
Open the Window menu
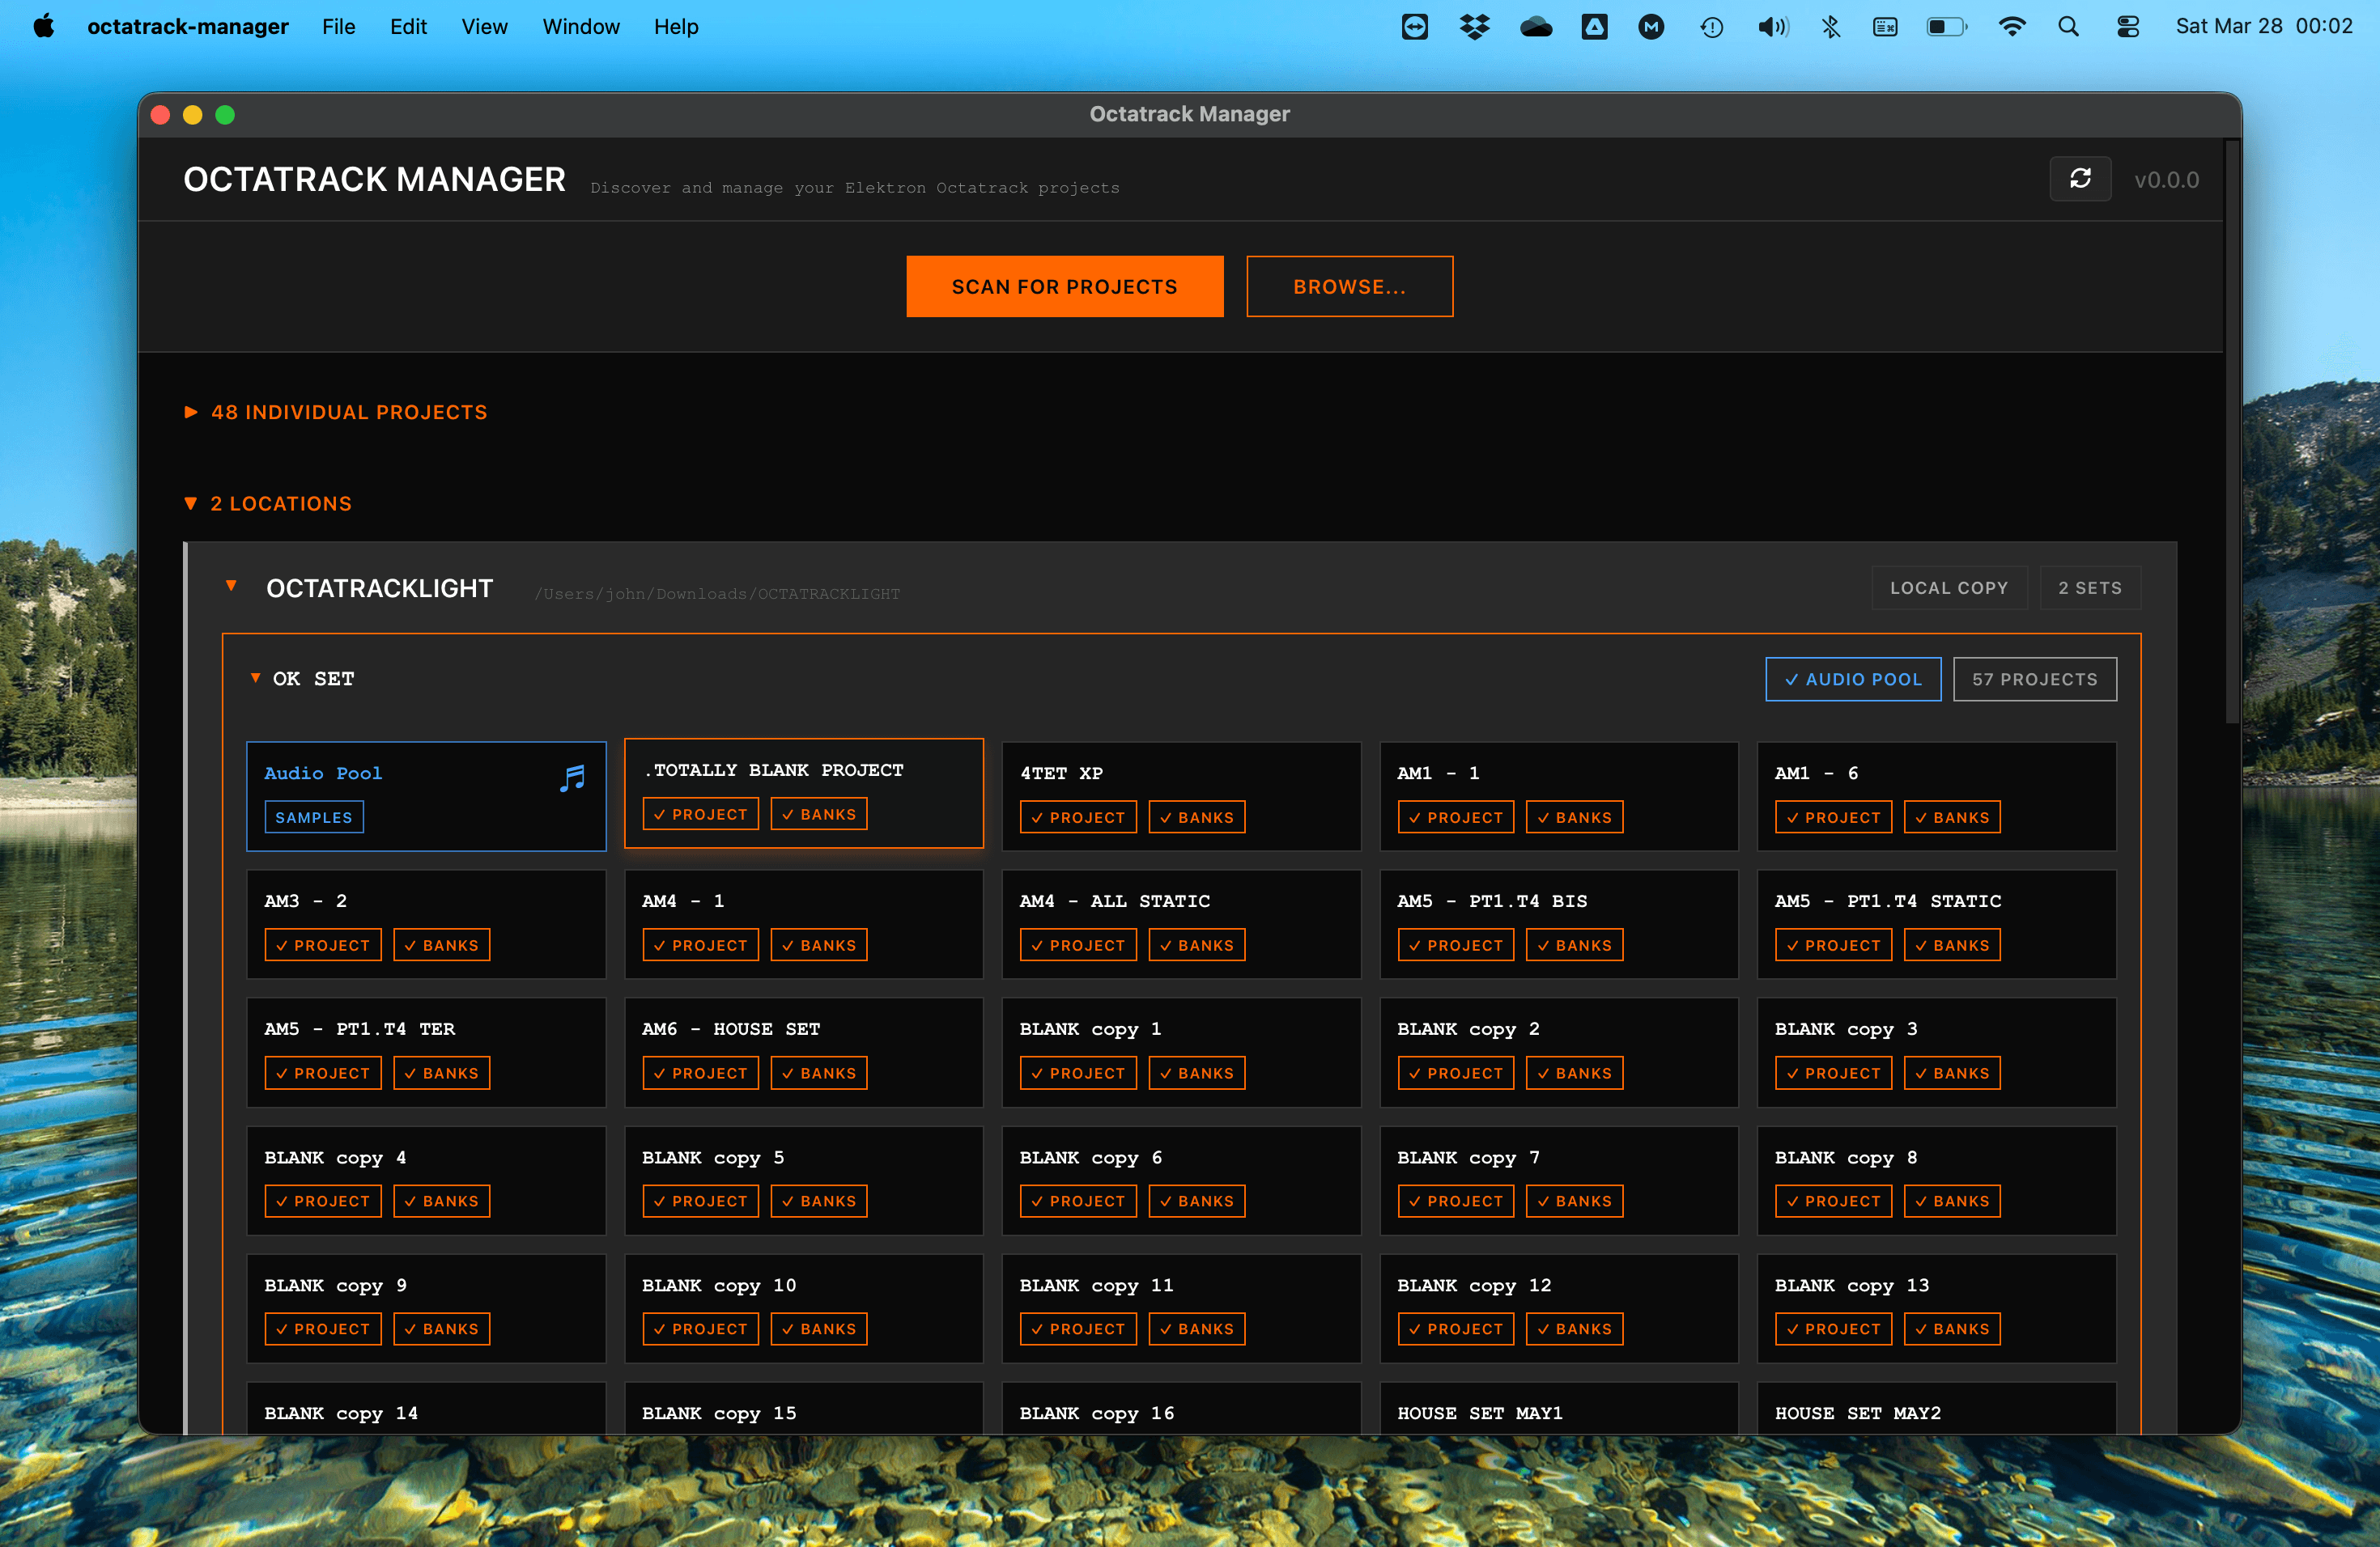click(x=581, y=26)
